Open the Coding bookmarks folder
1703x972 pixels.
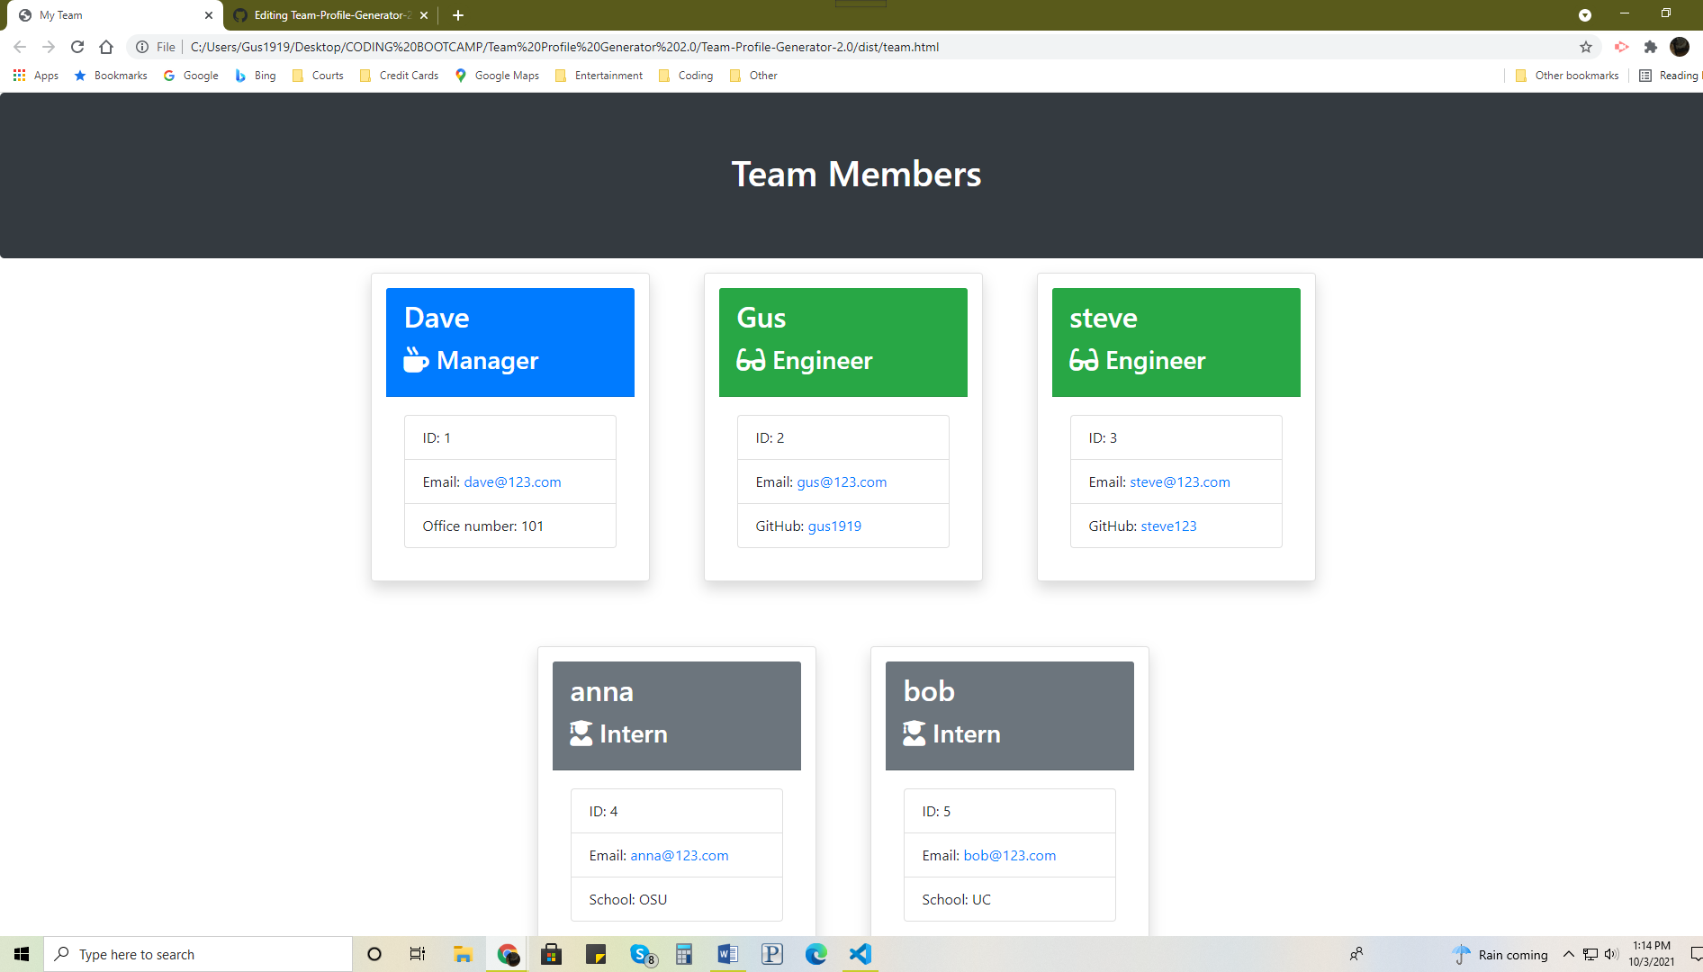pyautogui.click(x=686, y=76)
